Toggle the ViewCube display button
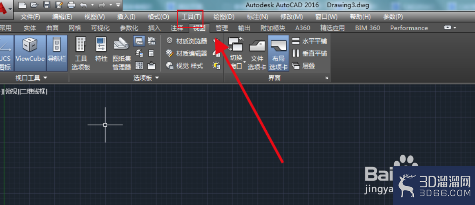This screenshot has height=205, width=475. (x=30, y=53)
